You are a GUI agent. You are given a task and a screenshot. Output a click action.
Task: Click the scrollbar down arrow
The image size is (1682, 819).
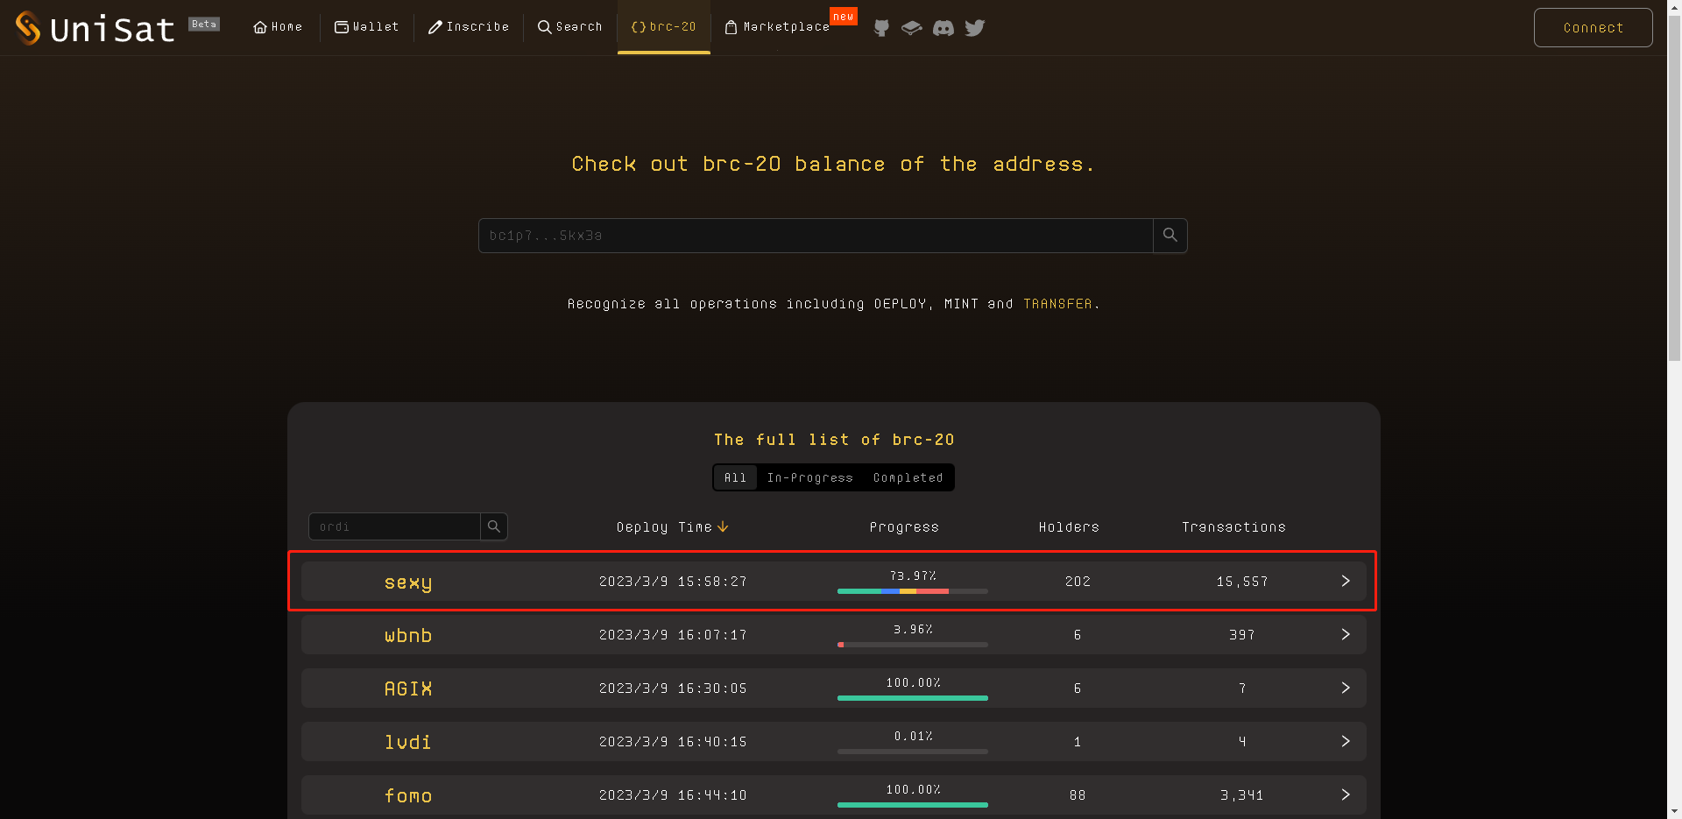1674,811
